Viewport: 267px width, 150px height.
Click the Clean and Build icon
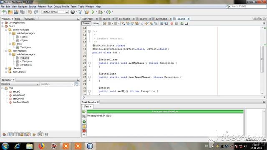pos(86,12)
